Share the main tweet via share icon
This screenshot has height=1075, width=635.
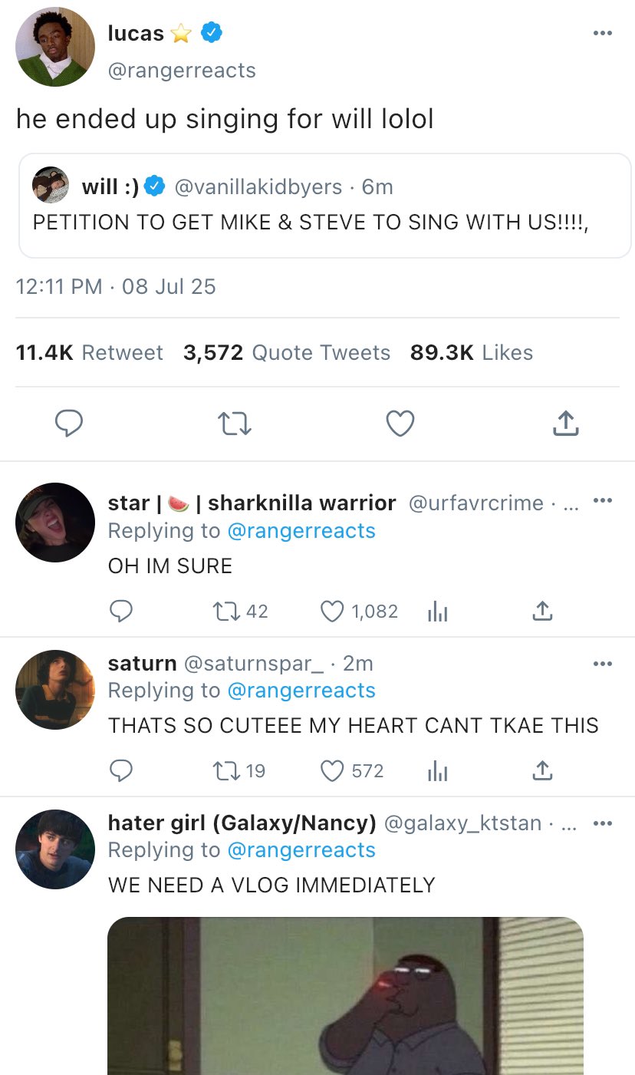click(564, 424)
